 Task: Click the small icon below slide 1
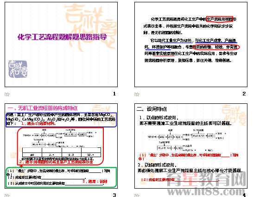click(x=7, y=94)
